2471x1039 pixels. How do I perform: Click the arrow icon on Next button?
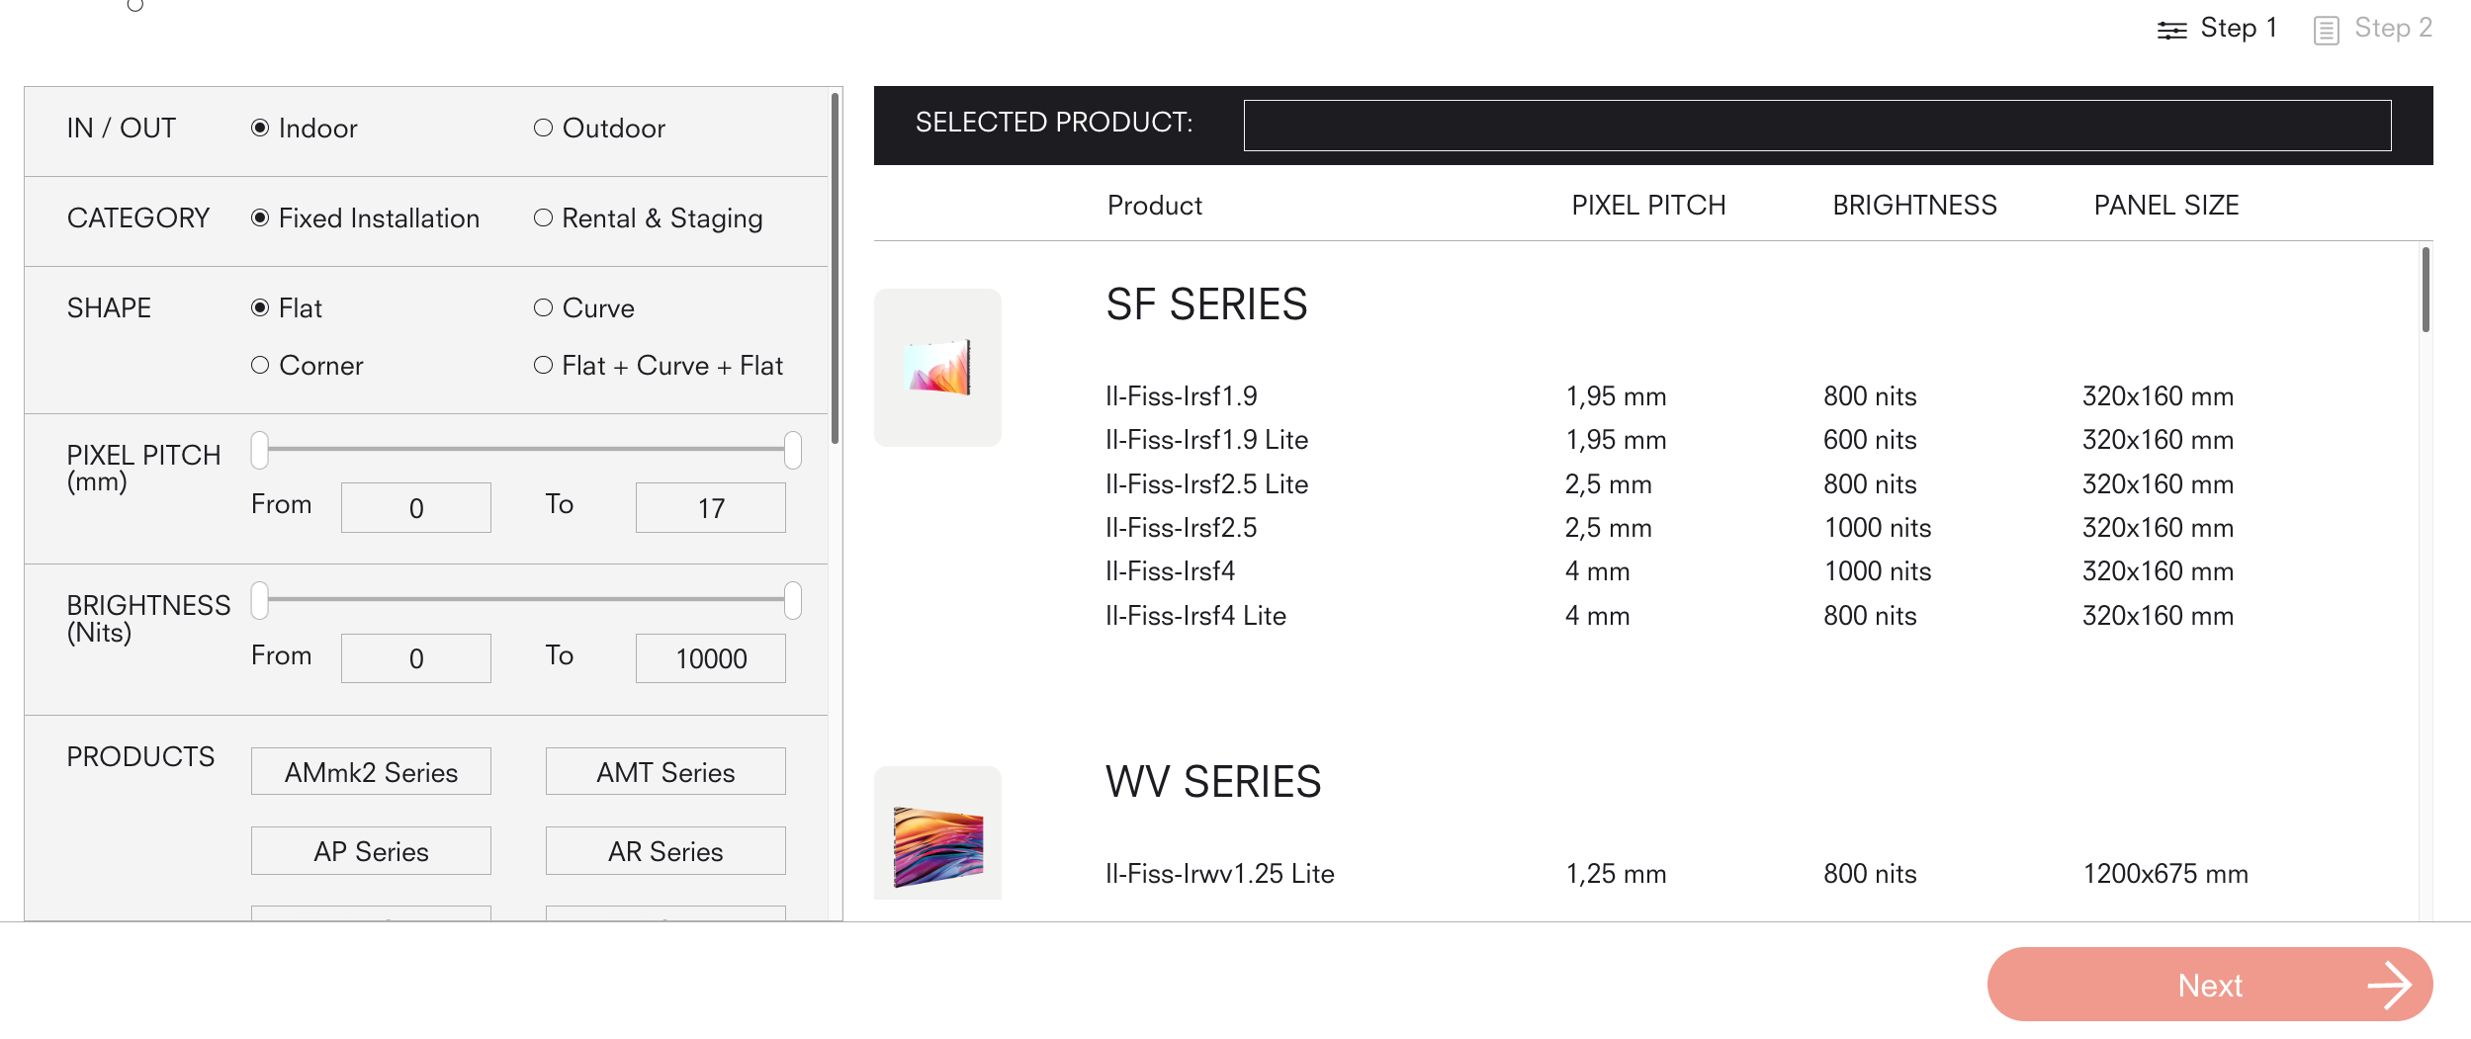click(2388, 985)
